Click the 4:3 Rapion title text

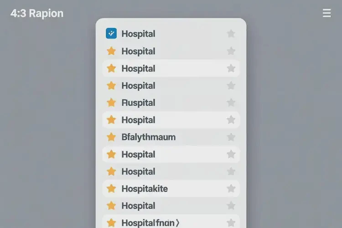(x=37, y=13)
